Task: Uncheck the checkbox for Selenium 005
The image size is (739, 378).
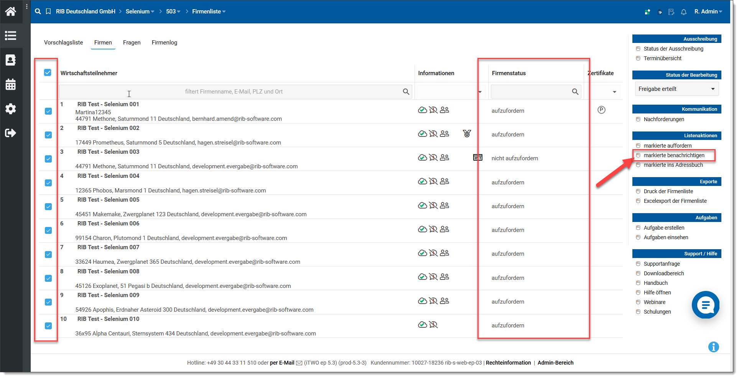Action: tap(48, 207)
